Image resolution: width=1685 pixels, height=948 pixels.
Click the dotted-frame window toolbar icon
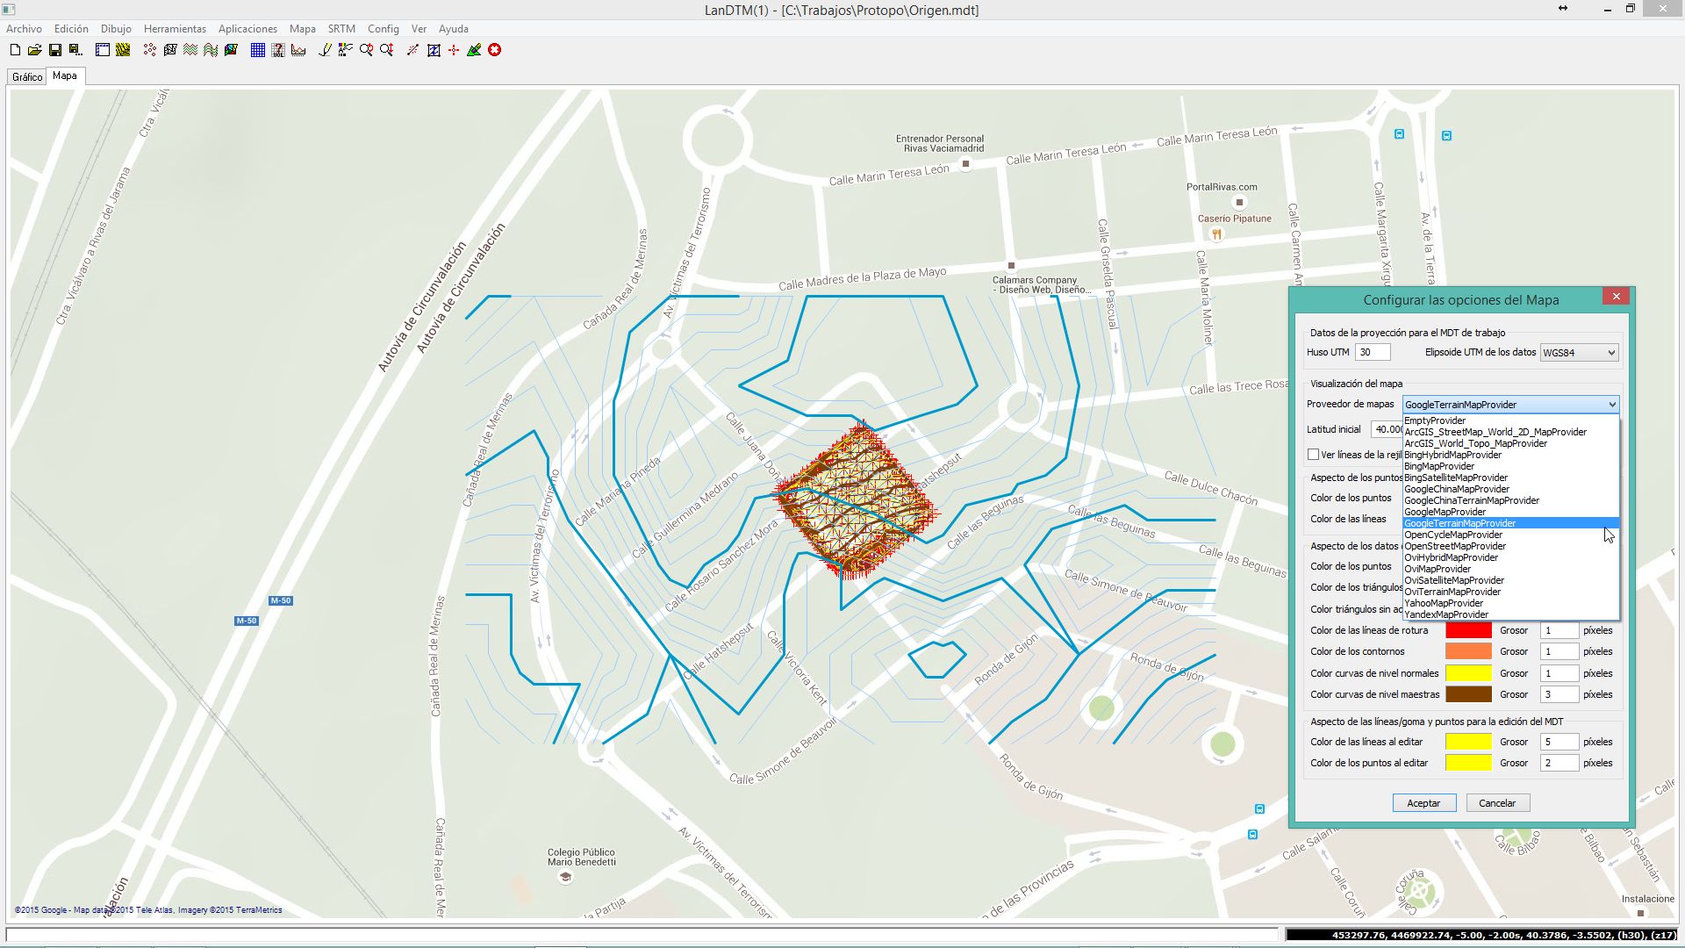point(103,50)
